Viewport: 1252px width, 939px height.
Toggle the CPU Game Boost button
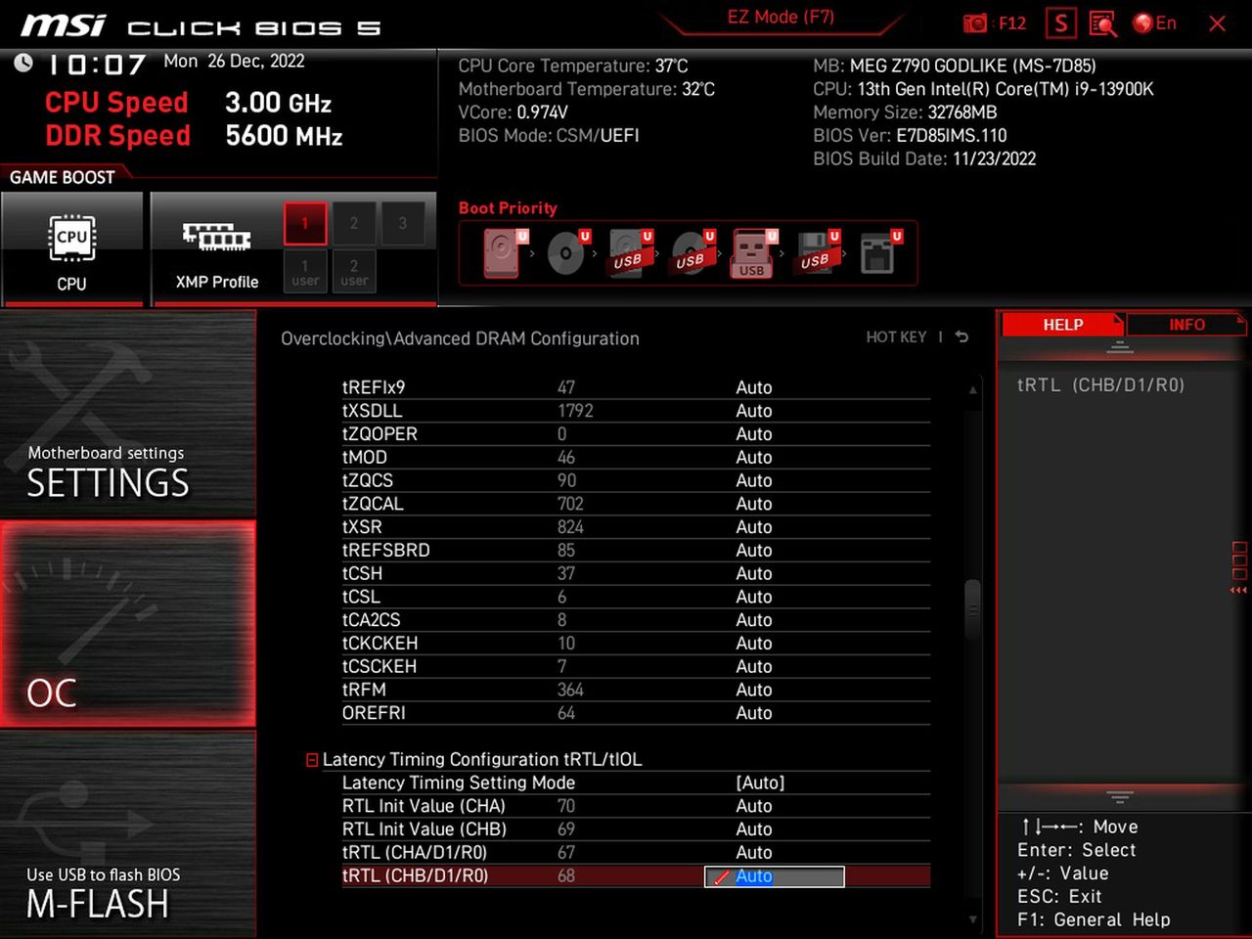[72, 248]
